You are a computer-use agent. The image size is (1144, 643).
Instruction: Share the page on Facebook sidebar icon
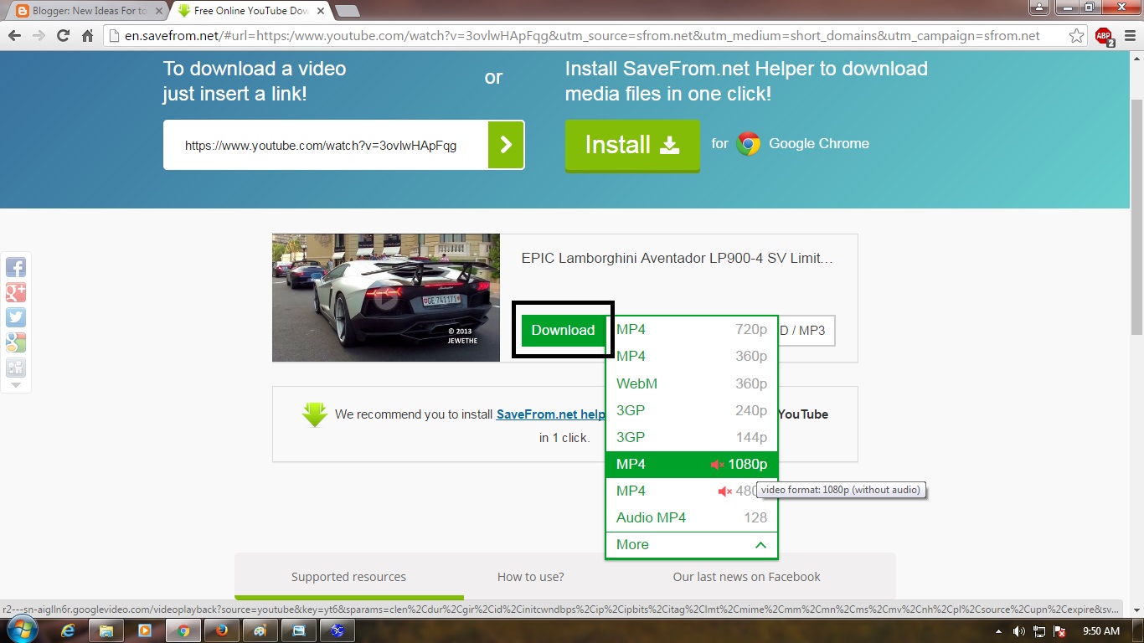16,267
